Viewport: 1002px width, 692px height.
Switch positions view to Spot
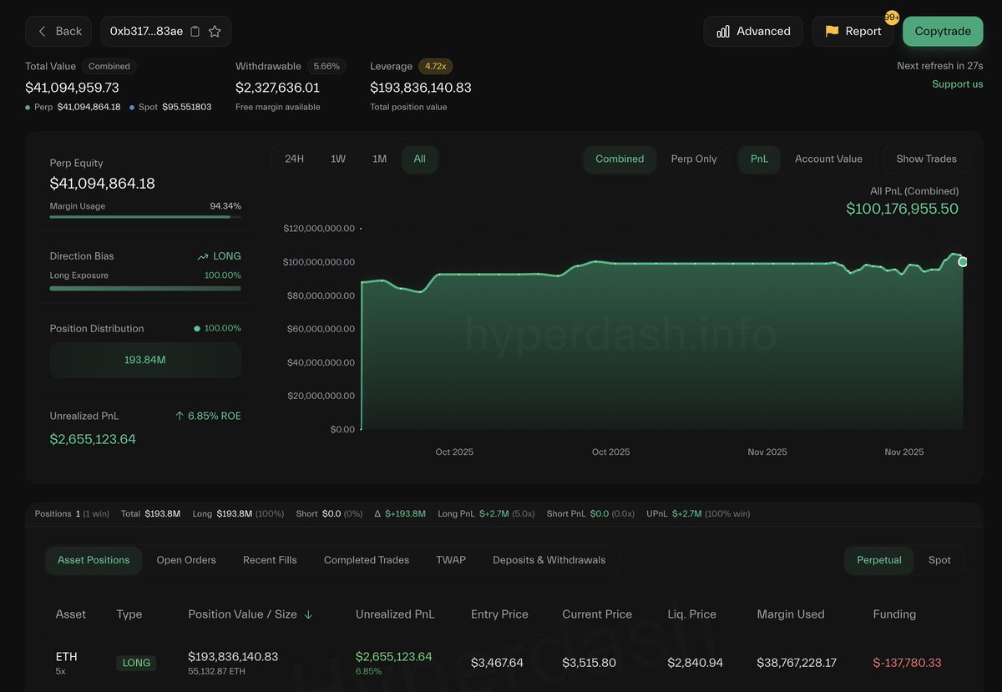tap(939, 560)
